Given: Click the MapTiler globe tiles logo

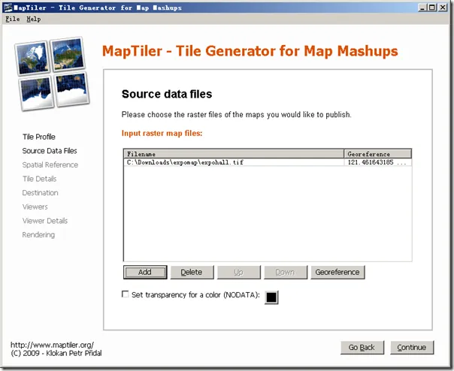Looking at the screenshot, I should tap(52, 74).
